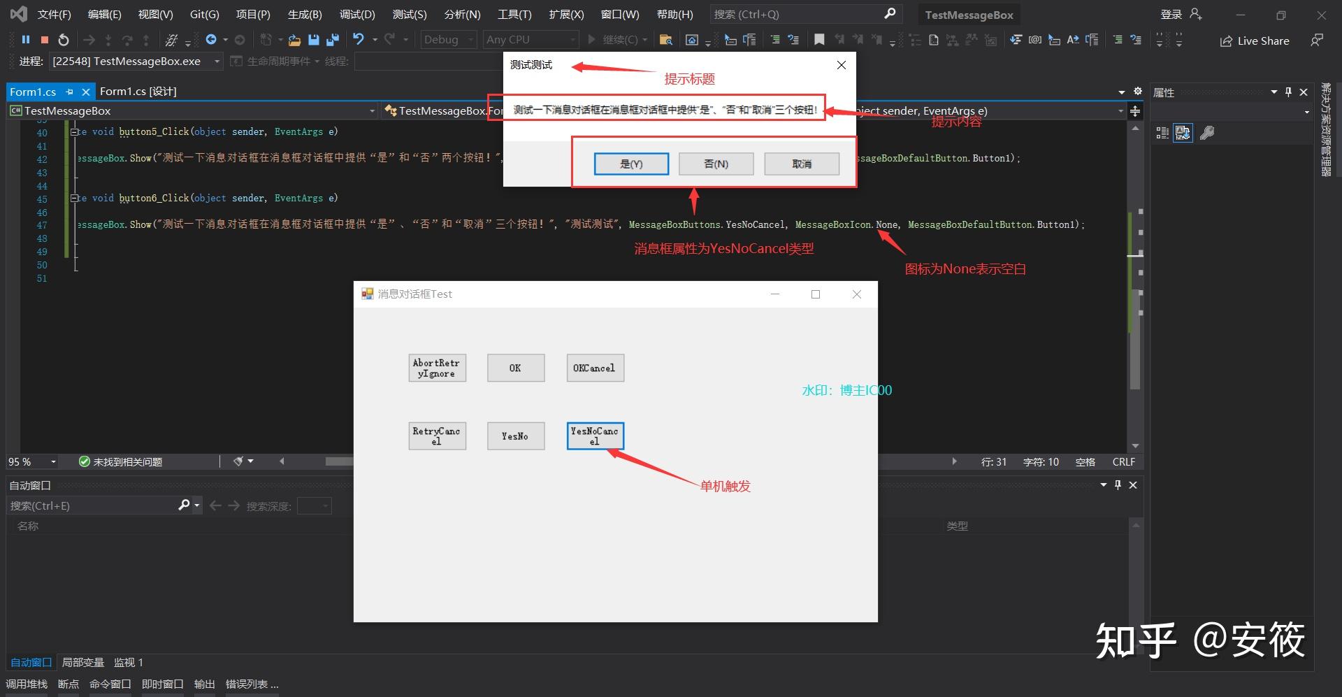Click the 是(Y) button in the dialog
This screenshot has width=1342, height=697.
tap(630, 164)
